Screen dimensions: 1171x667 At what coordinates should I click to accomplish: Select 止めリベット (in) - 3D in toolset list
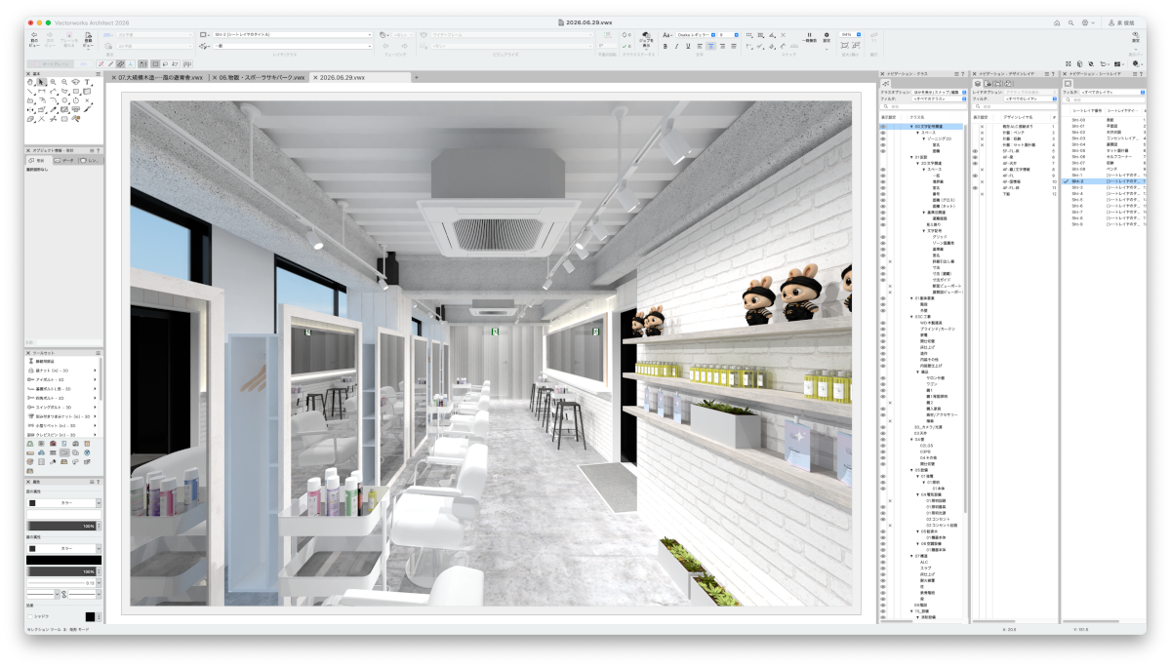pyautogui.click(x=61, y=425)
